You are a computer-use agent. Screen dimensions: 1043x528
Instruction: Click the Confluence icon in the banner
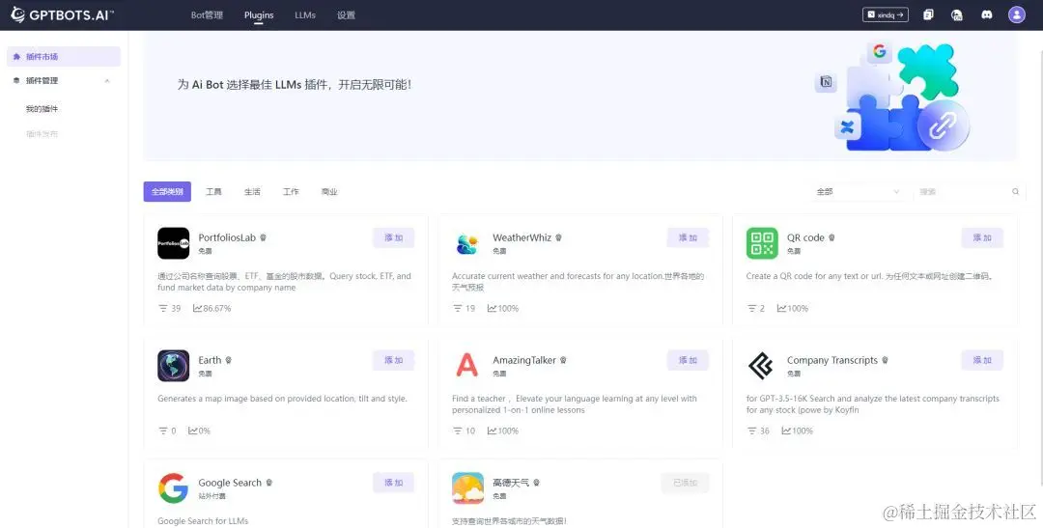tap(847, 127)
